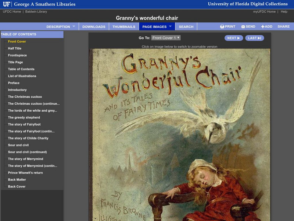
Task: Open the Baldwin Library link
Action: click(x=36, y=11)
